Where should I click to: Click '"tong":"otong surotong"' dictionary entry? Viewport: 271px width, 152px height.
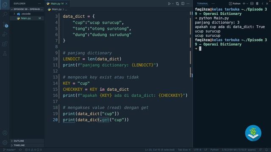[102, 29]
